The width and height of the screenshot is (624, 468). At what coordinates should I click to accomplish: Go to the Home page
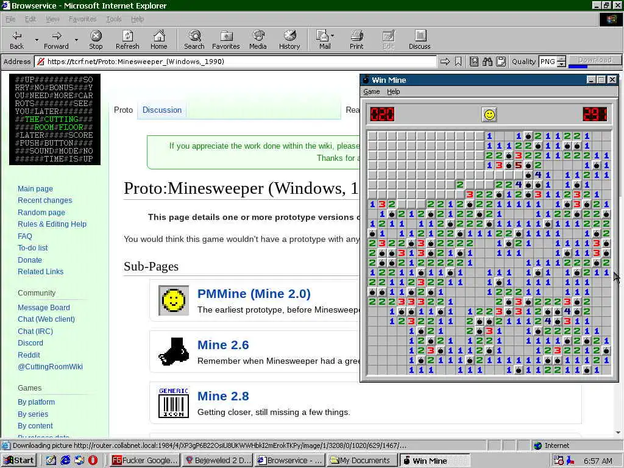(159, 40)
